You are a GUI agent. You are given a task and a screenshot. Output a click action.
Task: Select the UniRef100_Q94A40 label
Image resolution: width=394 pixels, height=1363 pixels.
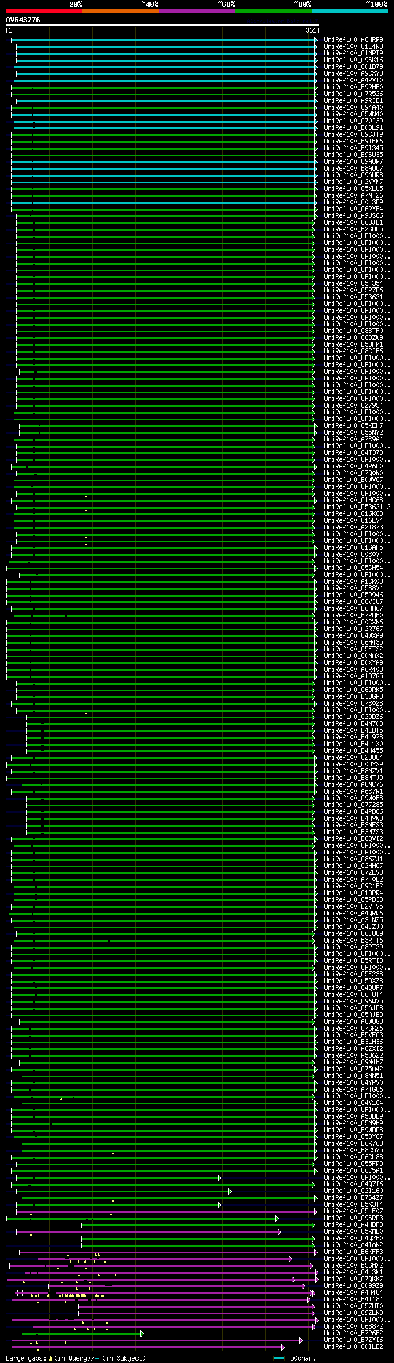pos(353,108)
